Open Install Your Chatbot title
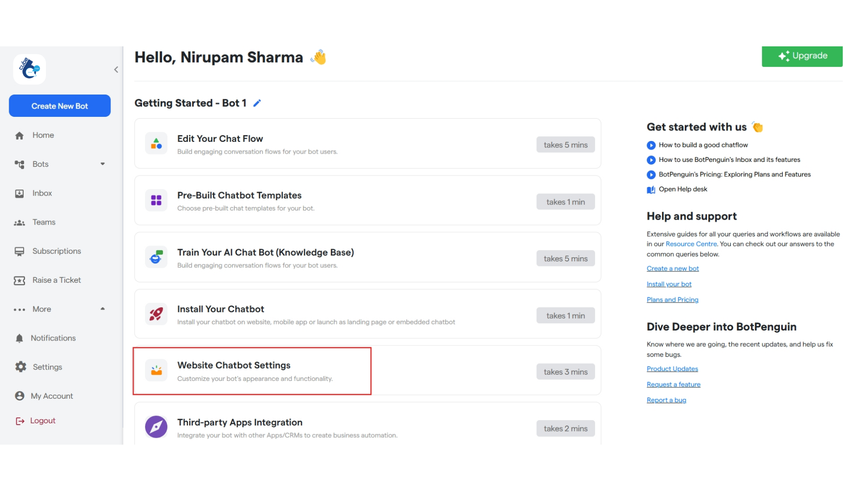 (x=221, y=309)
